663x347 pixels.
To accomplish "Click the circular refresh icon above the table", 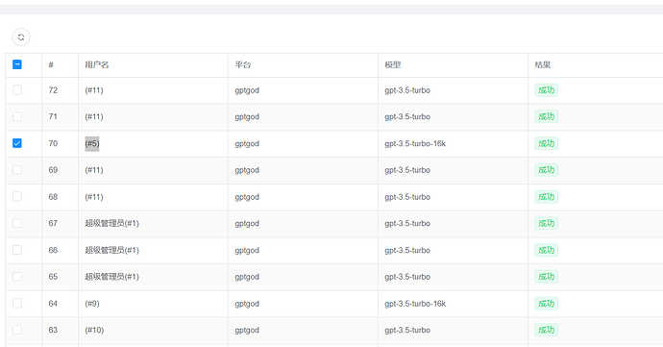I will 21,37.
